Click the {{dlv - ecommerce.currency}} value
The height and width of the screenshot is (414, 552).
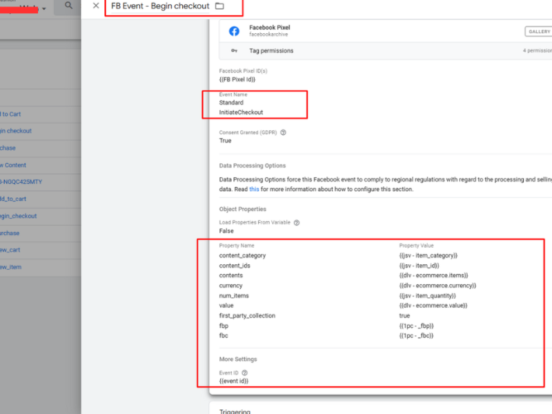click(x=437, y=286)
